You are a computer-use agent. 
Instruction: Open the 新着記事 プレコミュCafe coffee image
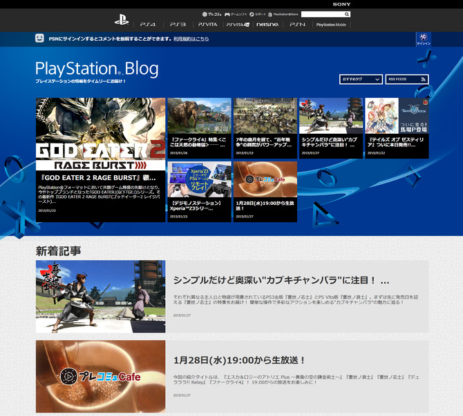pyautogui.click(x=100, y=376)
